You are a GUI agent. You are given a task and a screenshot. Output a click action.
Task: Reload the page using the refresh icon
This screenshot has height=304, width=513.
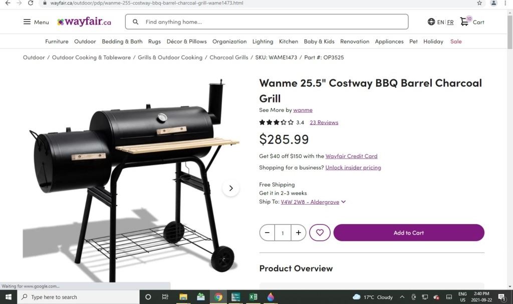(31, 3)
